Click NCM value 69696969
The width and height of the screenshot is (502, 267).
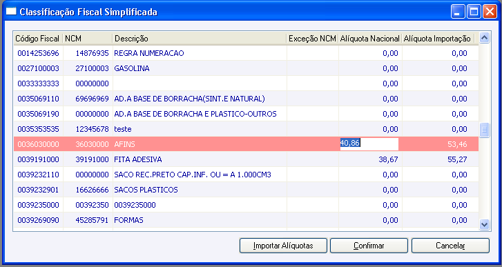(x=93, y=99)
